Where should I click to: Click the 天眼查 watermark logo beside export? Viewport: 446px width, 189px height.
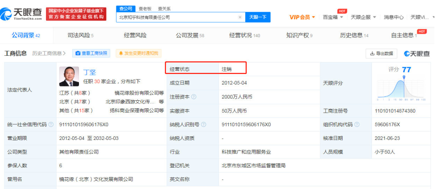[417, 53]
